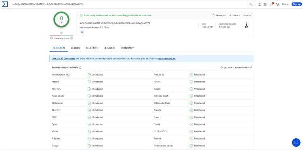This screenshot has height=150, width=303.
Task: Select the BitDefenderTheta undetected check icon
Action: point(191,103)
